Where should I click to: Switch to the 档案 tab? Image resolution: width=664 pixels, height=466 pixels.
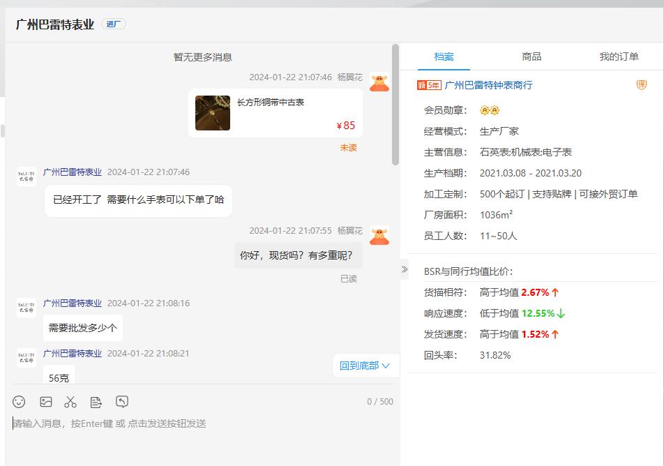444,57
